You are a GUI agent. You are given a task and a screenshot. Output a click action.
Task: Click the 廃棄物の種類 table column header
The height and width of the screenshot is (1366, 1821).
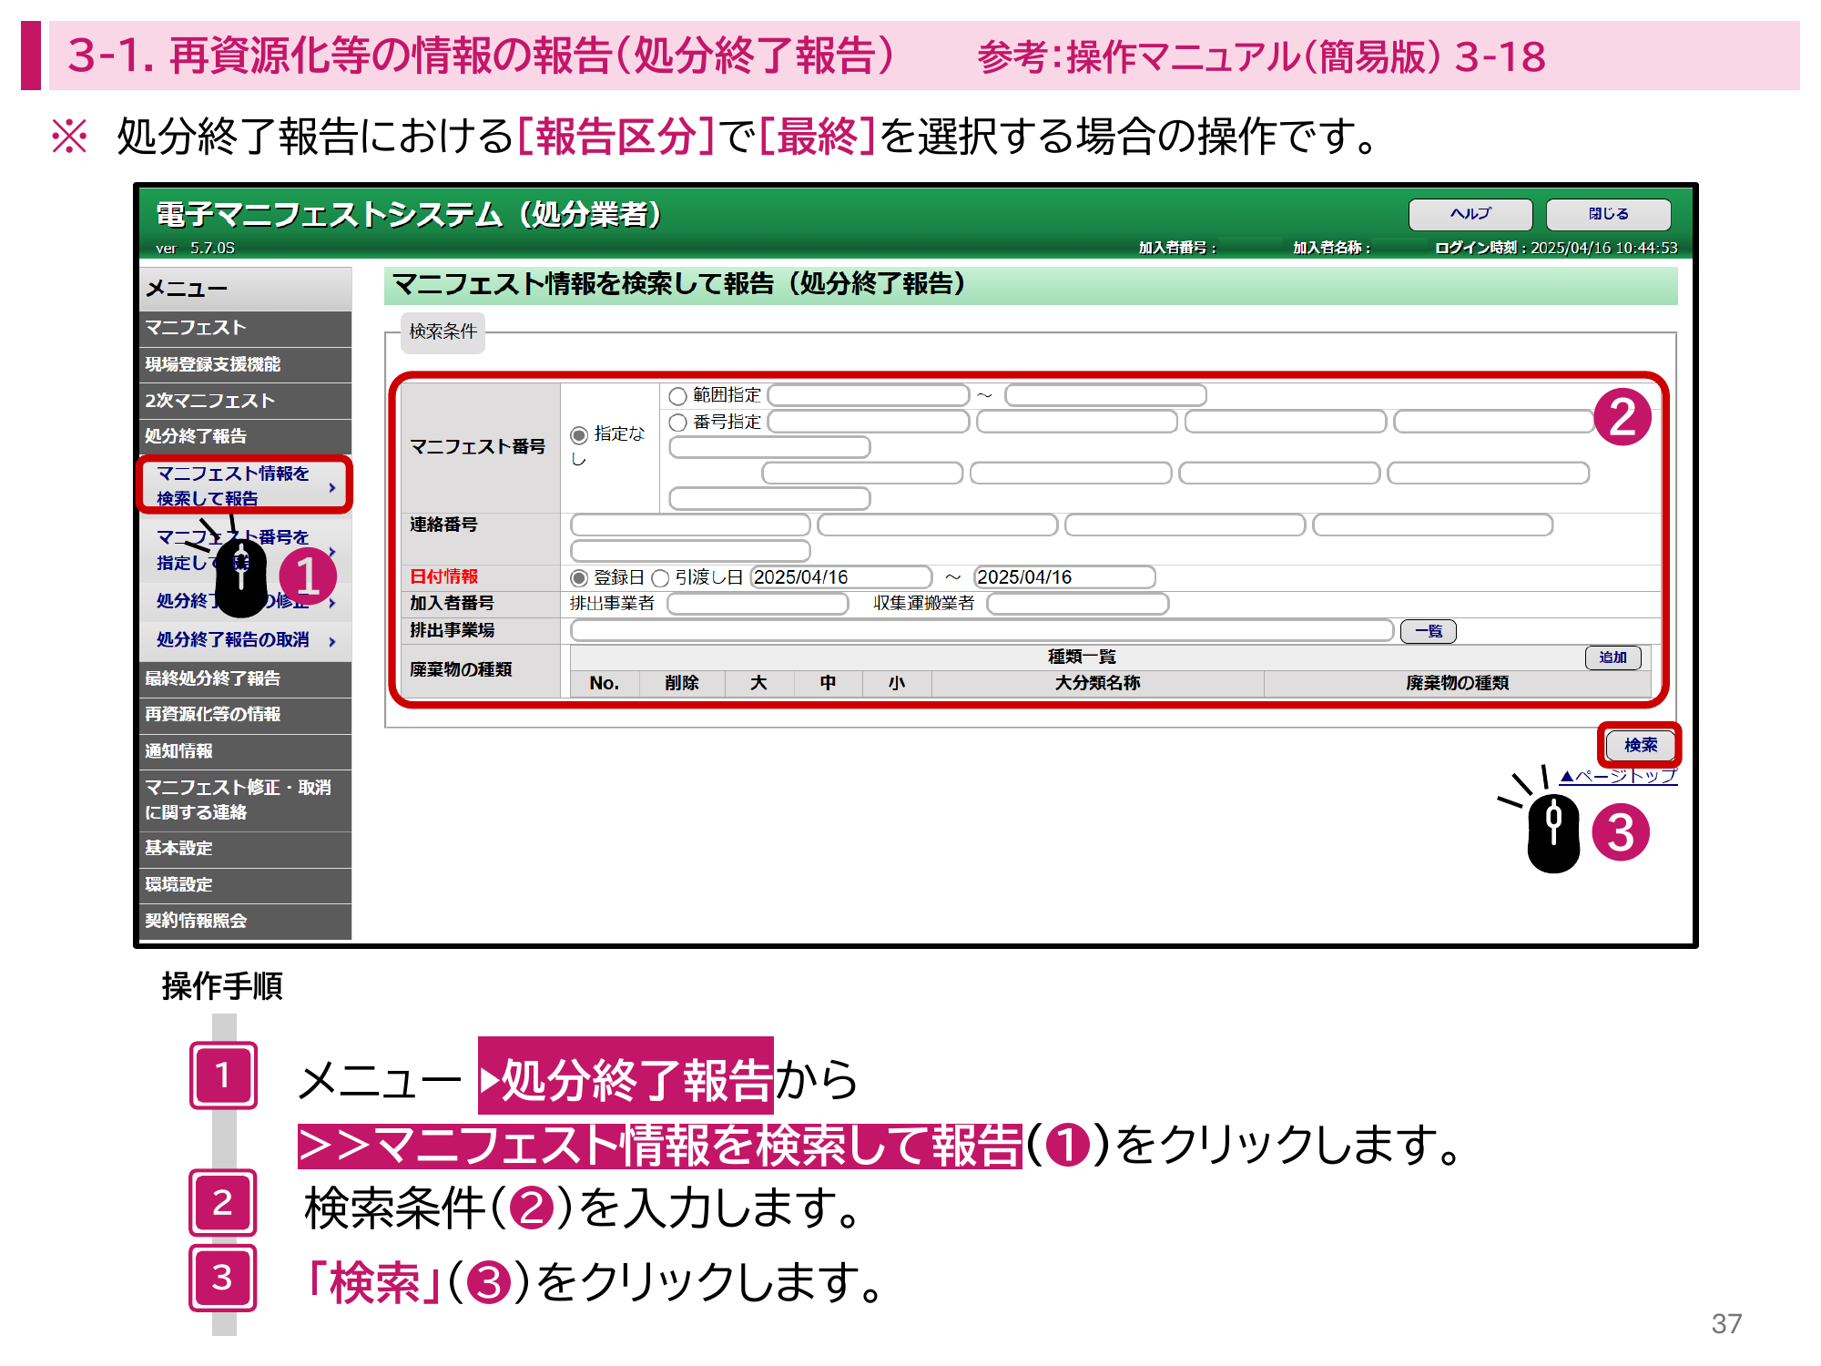point(1457,683)
